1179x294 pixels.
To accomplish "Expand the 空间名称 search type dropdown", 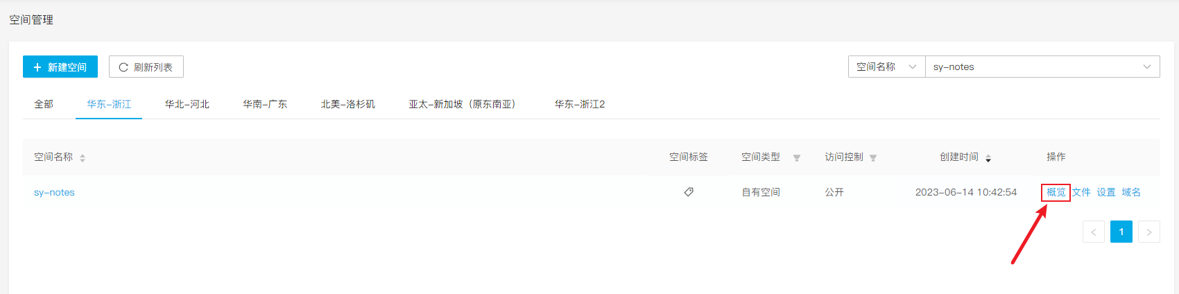I will coord(887,67).
